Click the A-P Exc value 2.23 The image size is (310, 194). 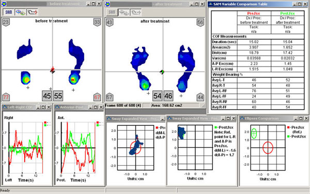(254, 63)
